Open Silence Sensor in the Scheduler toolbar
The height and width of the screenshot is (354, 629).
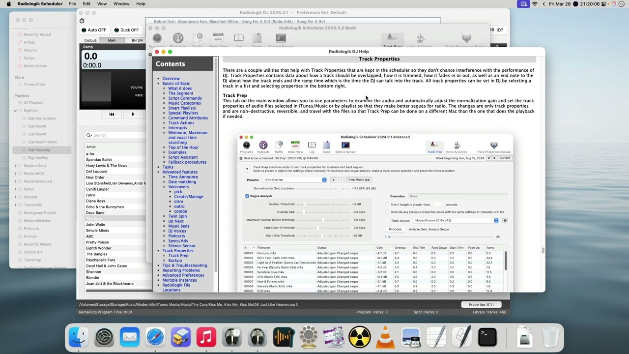(281, 40)
